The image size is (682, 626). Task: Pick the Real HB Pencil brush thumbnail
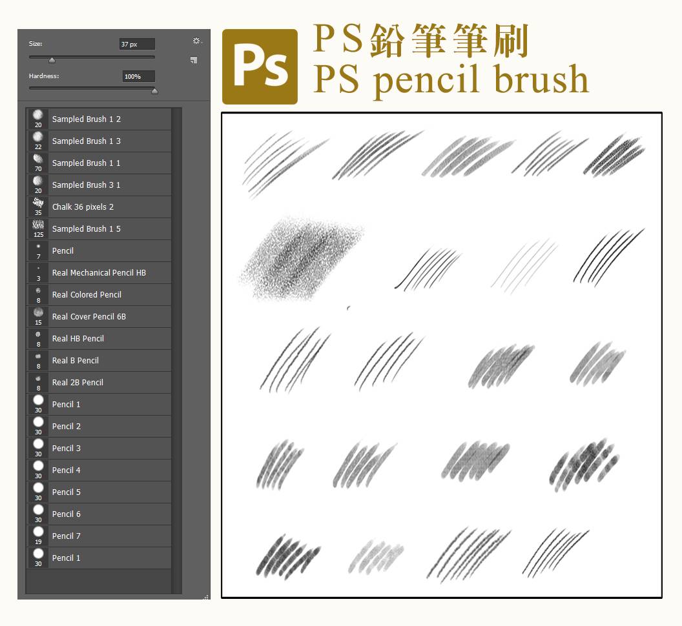pos(38,339)
